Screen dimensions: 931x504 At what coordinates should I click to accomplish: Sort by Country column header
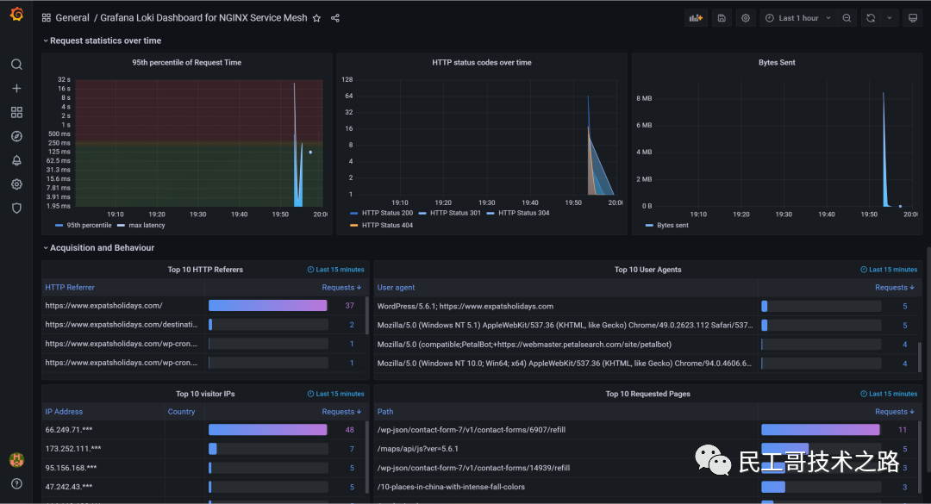click(181, 412)
